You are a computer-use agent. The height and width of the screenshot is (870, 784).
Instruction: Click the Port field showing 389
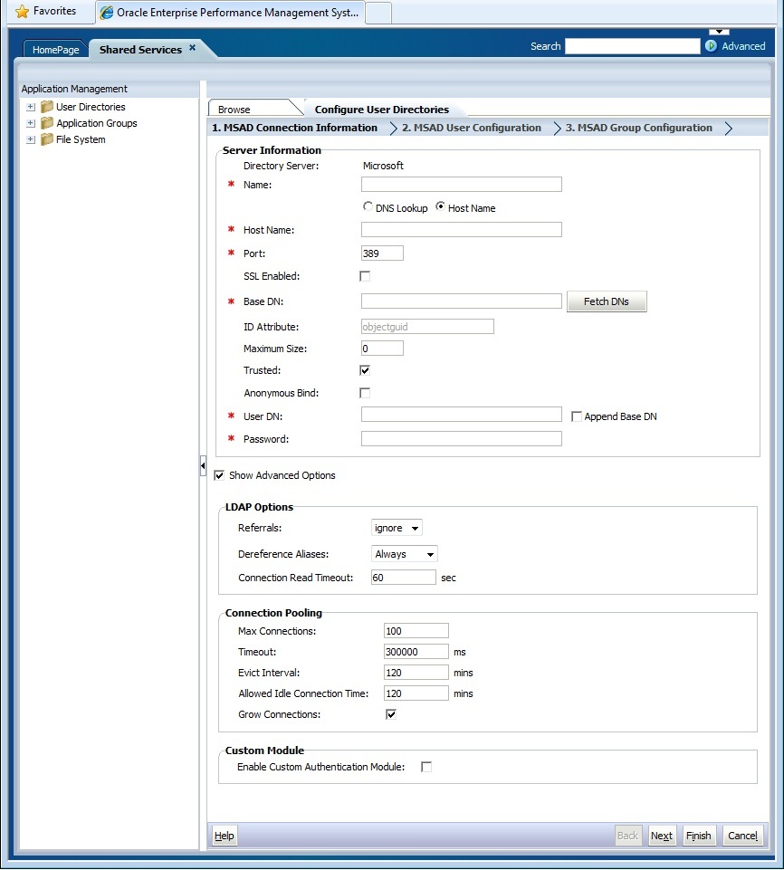pos(382,253)
